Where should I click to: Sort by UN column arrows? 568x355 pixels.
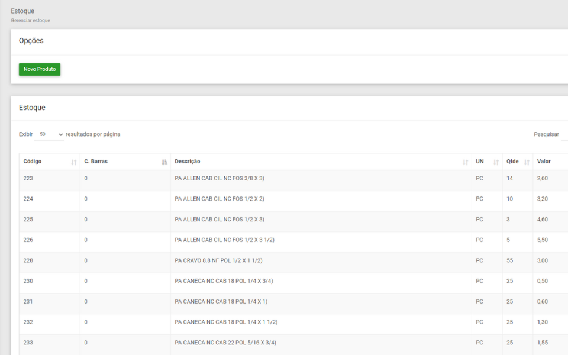pos(496,162)
